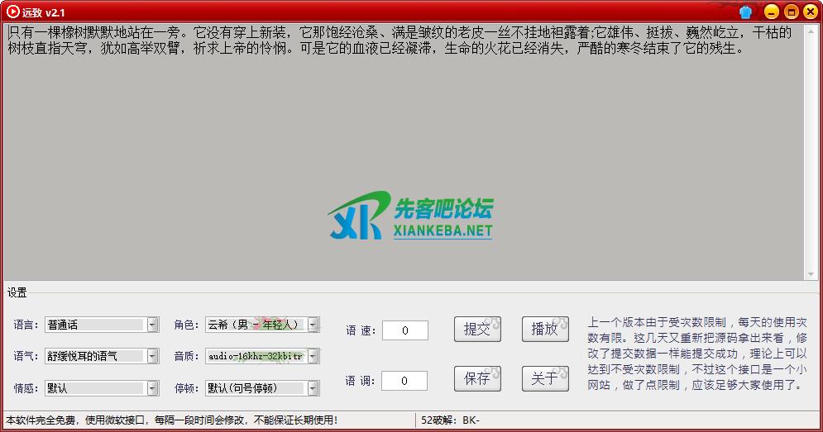Screen dimensions: 823x432
Task: Click the 语调 pitch input field
Action: tap(405, 381)
